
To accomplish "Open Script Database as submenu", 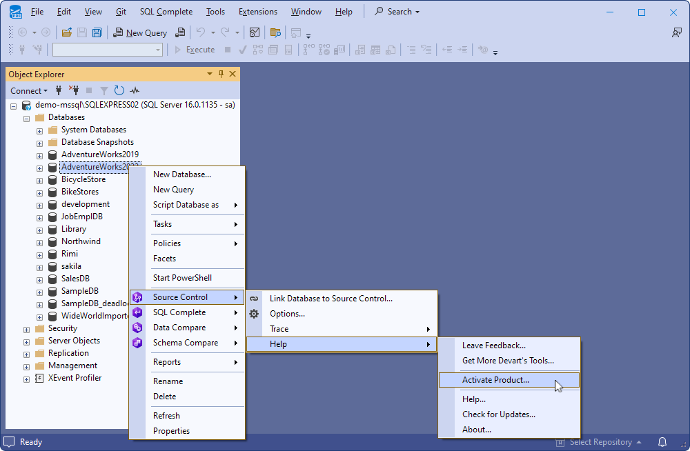I will [187, 205].
